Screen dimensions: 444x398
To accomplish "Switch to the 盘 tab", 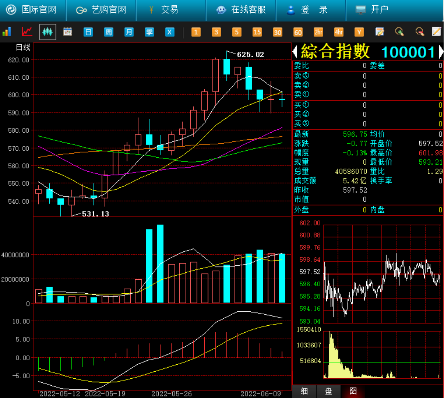I will (328, 391).
